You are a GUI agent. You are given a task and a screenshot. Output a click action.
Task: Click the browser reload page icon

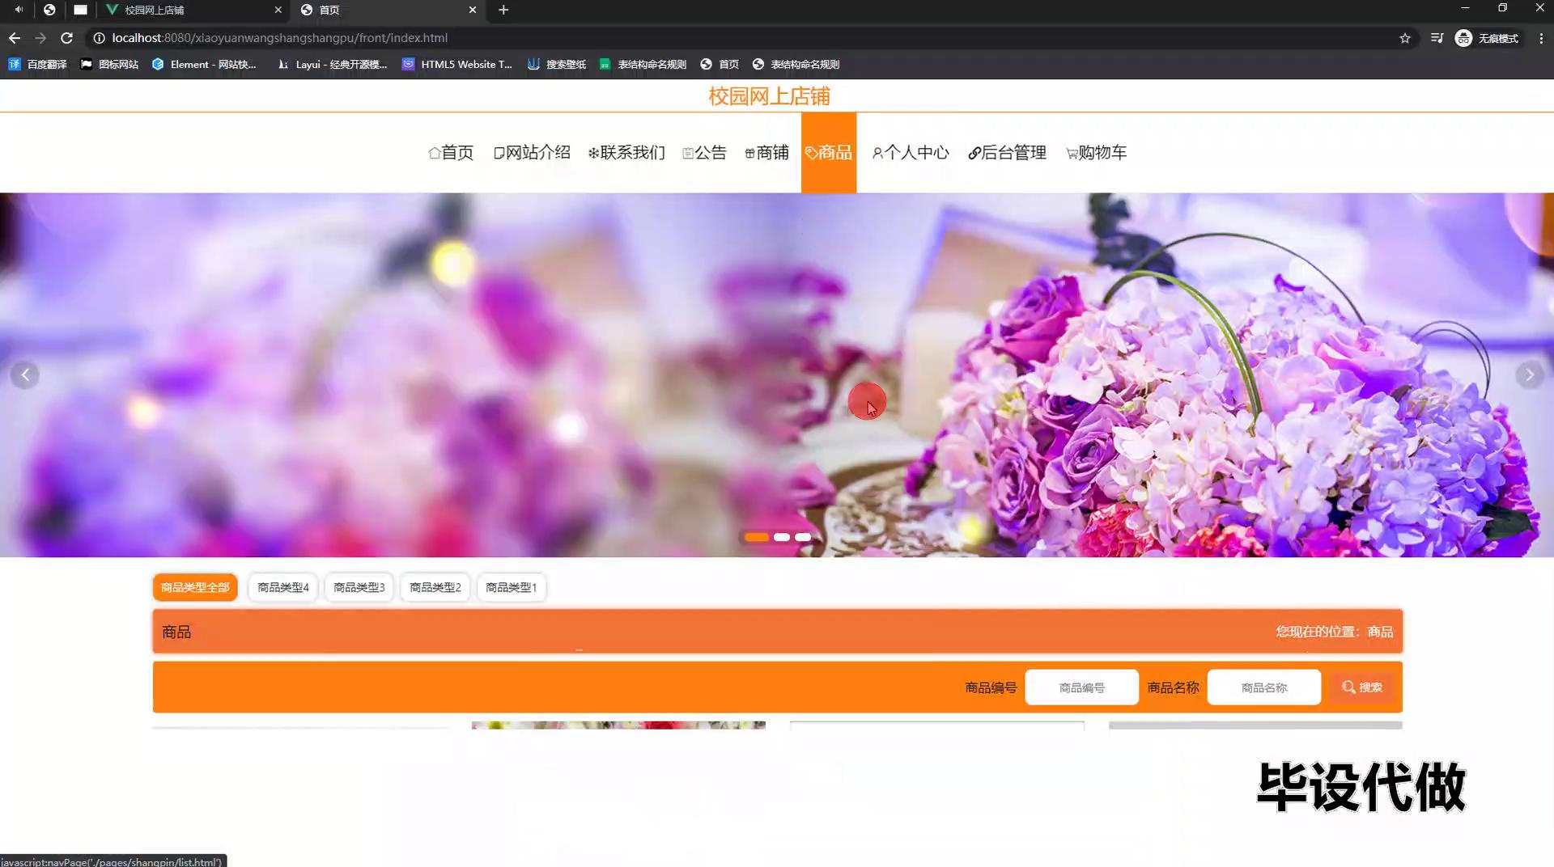click(67, 38)
